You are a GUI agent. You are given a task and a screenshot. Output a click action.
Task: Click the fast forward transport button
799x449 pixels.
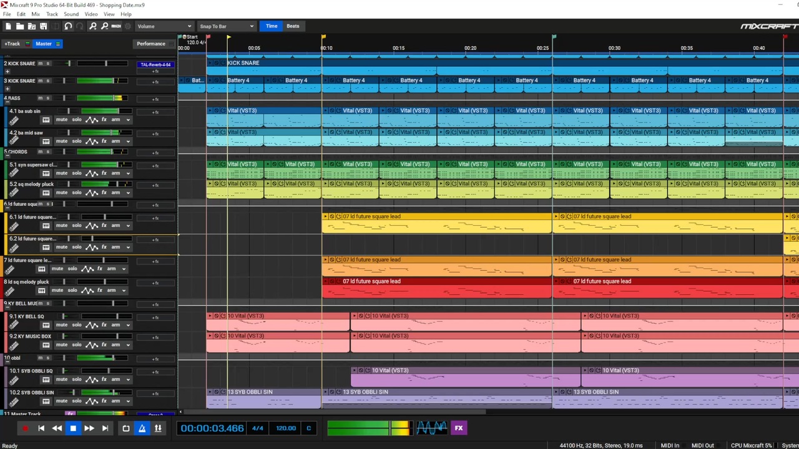click(89, 428)
